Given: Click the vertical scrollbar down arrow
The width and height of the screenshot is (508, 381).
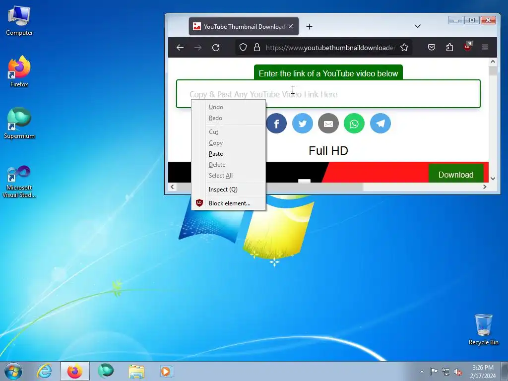Looking at the screenshot, I should pyautogui.click(x=493, y=179).
